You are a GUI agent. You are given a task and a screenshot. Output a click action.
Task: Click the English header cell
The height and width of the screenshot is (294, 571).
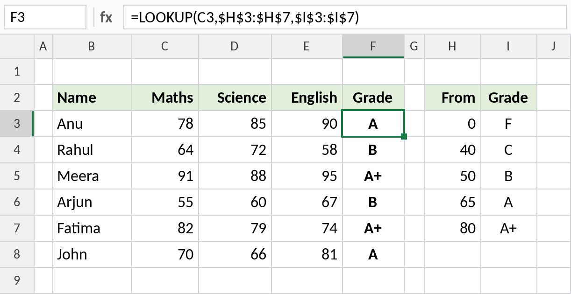click(307, 98)
